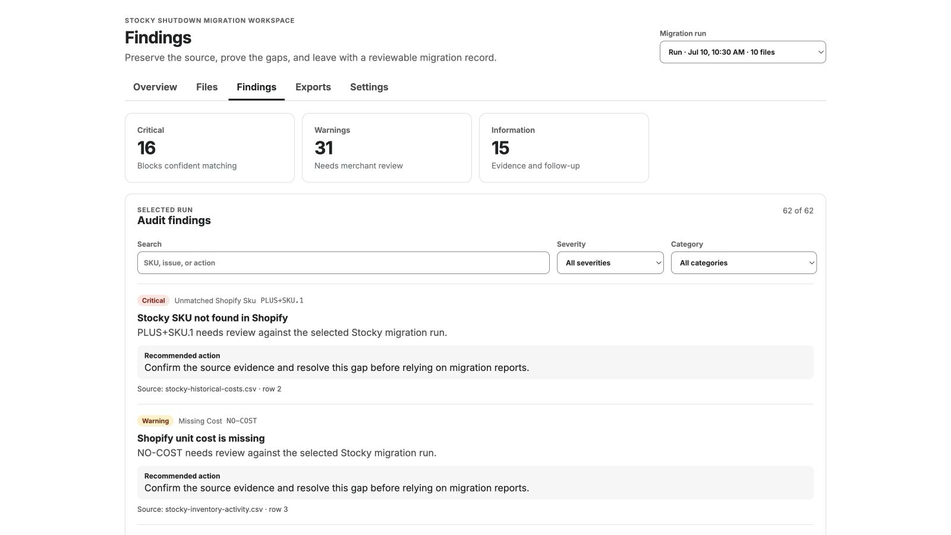The width and height of the screenshot is (951, 535).
Task: Click the 'Unmatched Shopify Sku' category label
Action: click(215, 301)
